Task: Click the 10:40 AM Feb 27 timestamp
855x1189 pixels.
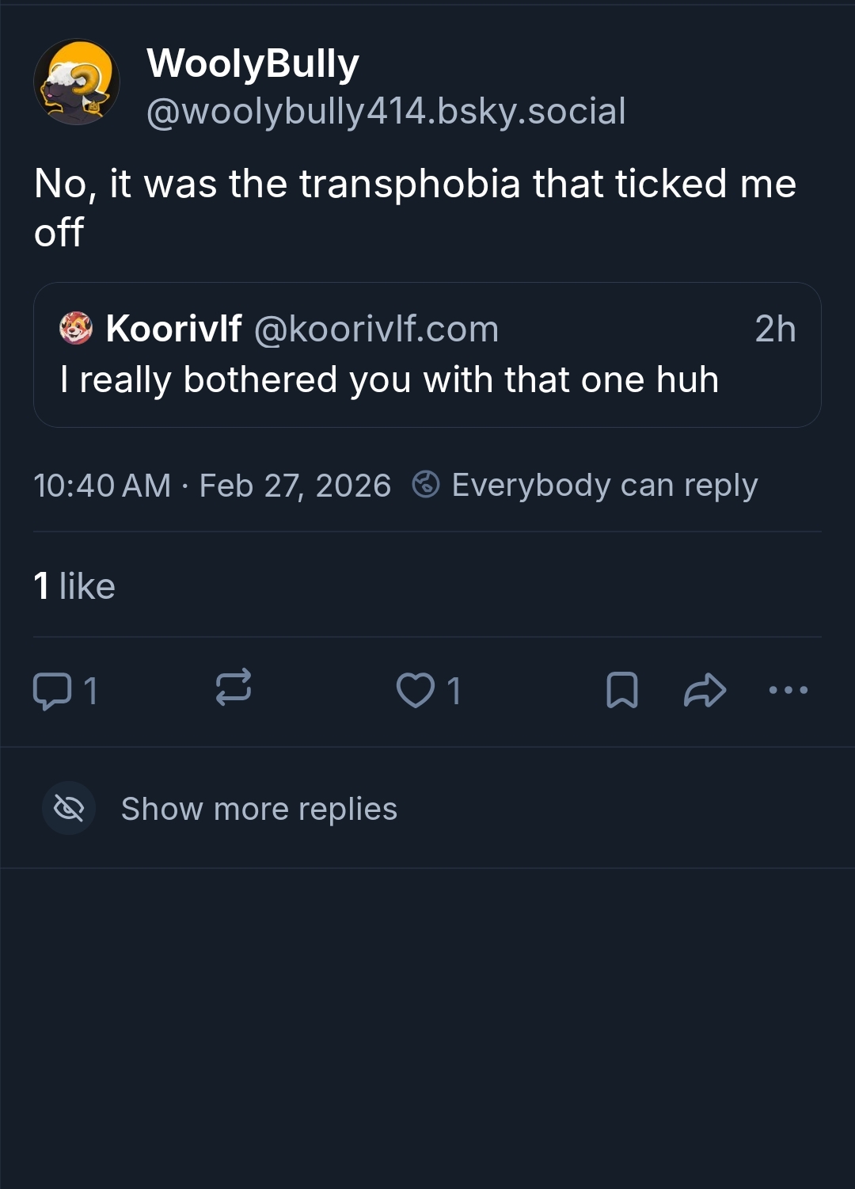Action: coord(212,486)
